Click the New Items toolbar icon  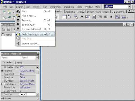4,12
